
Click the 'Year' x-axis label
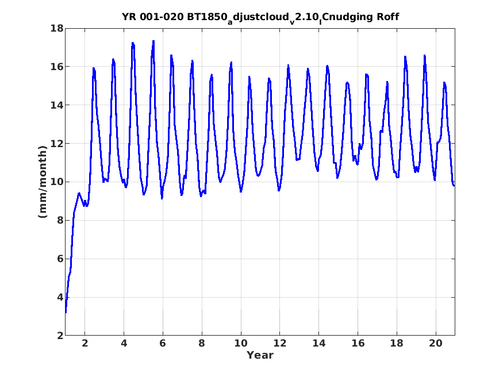click(x=260, y=355)
